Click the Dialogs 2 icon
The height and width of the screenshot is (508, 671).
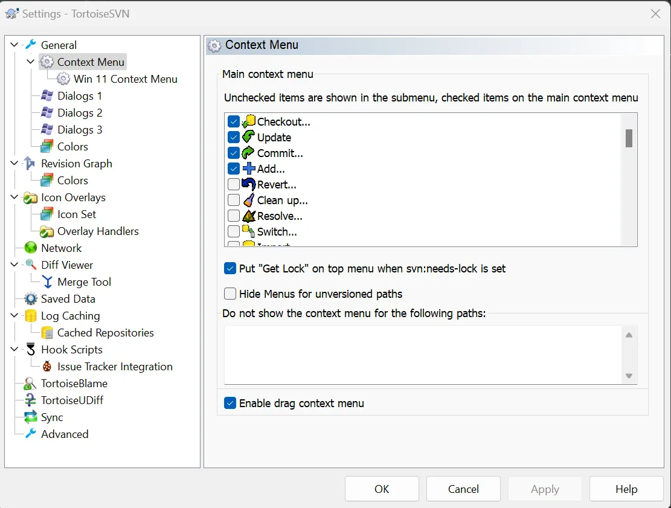click(x=47, y=113)
